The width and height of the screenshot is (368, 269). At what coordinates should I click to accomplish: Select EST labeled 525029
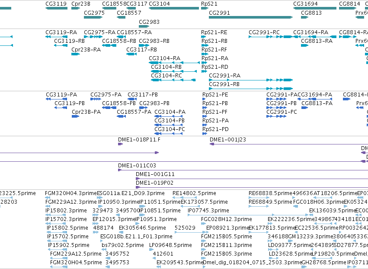coord(185,228)
